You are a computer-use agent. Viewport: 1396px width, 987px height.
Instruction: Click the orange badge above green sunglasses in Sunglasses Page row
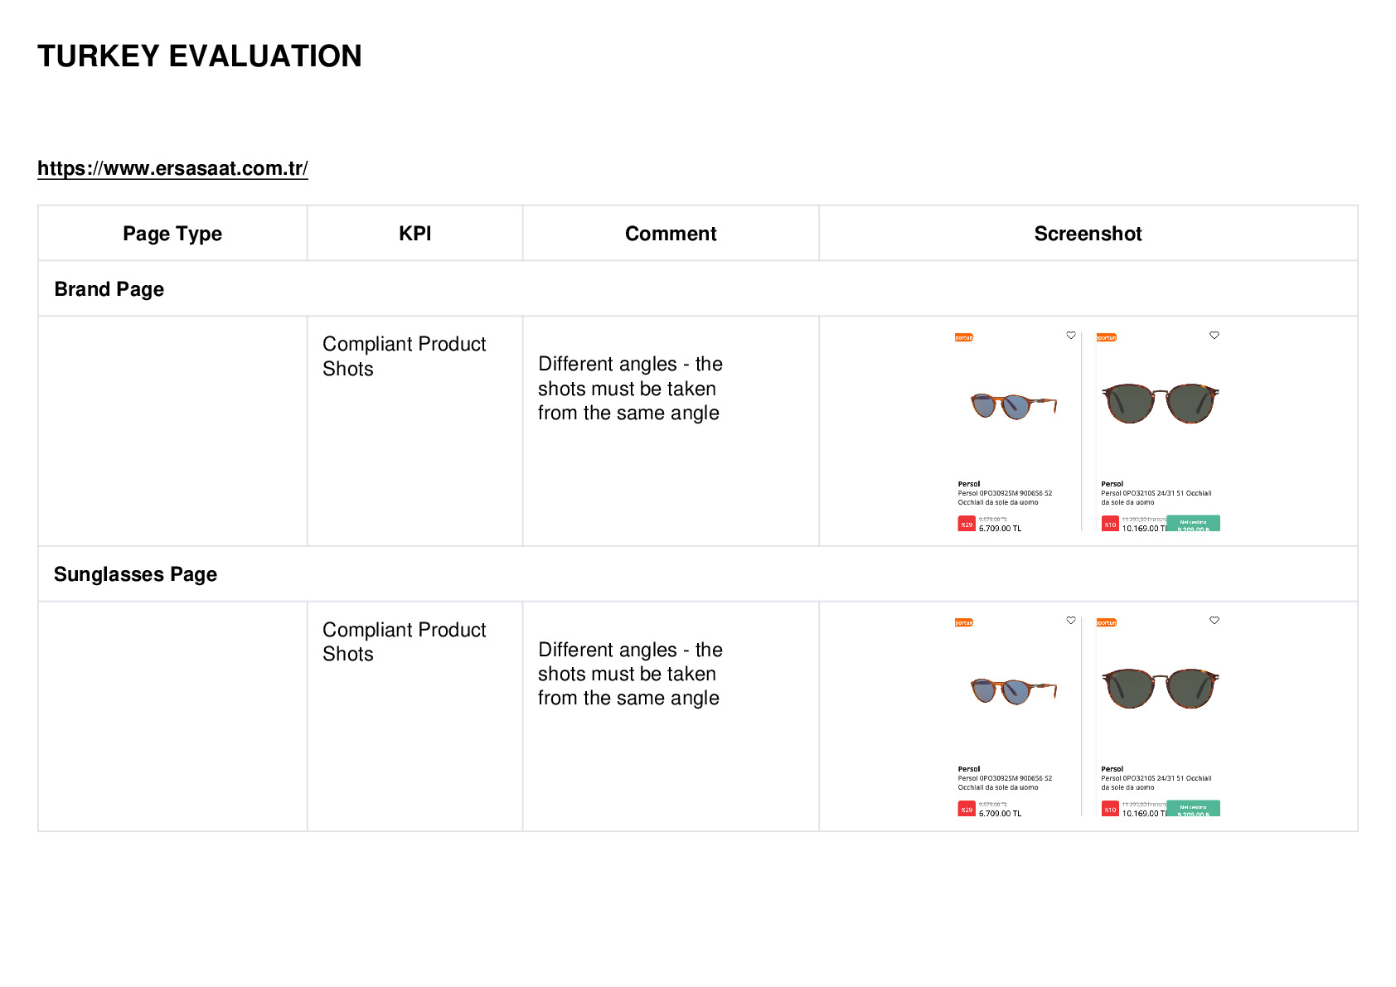(x=1107, y=622)
